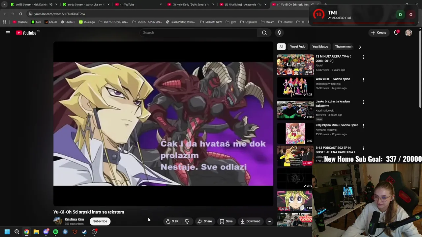
Task: Play the 13 MINUTA ULTRA TV-A thumbnail
Action: [x=295, y=65]
